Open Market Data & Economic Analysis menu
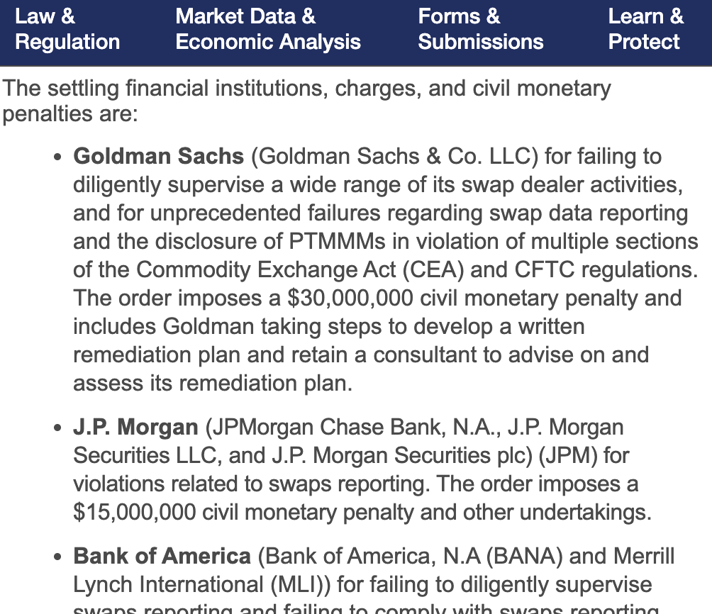712x614 pixels. (267, 29)
